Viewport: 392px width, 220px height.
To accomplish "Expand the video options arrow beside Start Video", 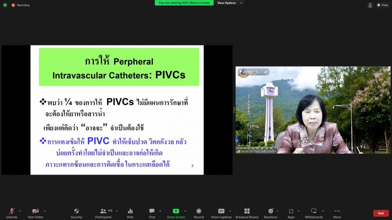I will (45, 211).
